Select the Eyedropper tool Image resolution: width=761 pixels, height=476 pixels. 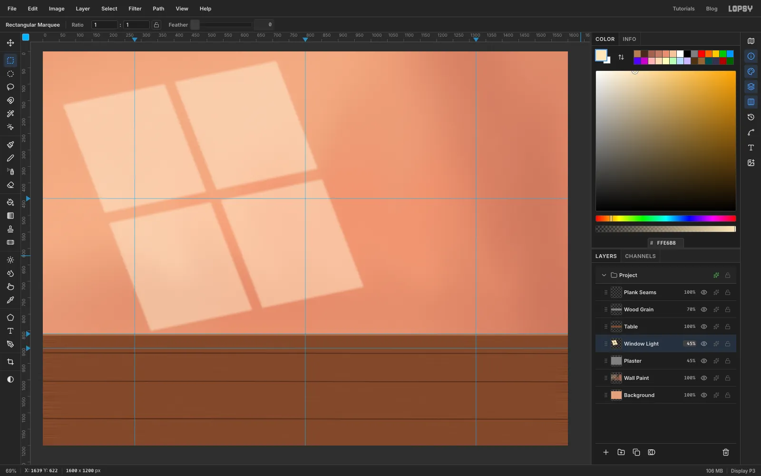pyautogui.click(x=10, y=300)
